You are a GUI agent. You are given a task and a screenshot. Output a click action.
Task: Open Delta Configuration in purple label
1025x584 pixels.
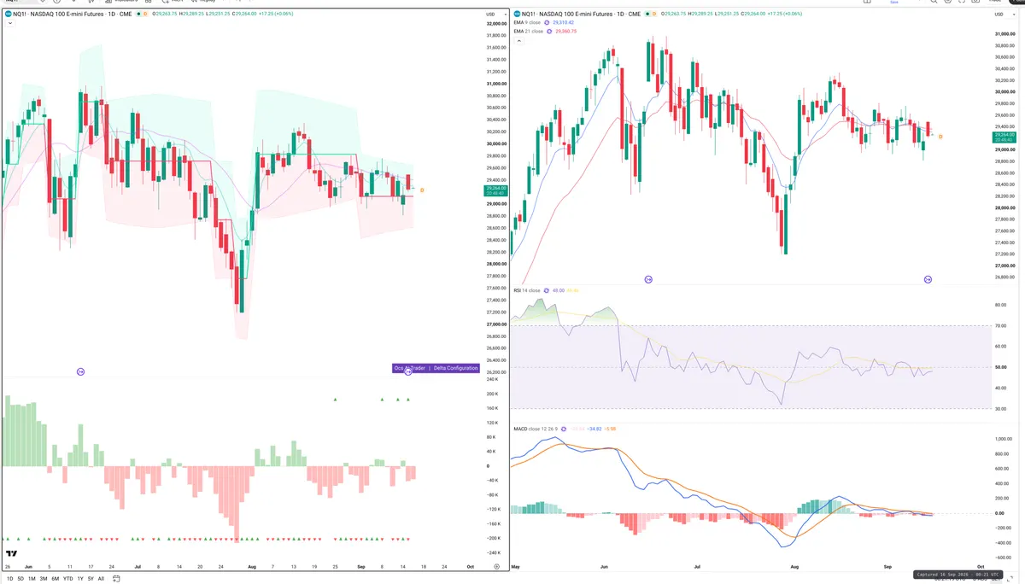(x=455, y=368)
